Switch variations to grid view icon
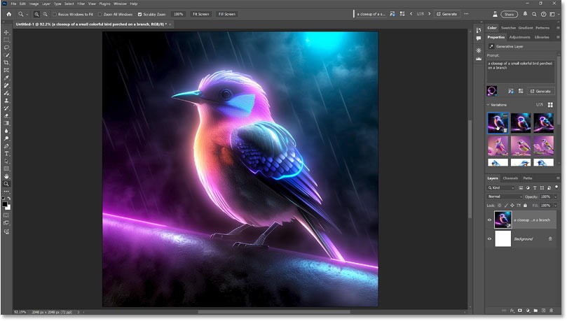 click(550, 105)
